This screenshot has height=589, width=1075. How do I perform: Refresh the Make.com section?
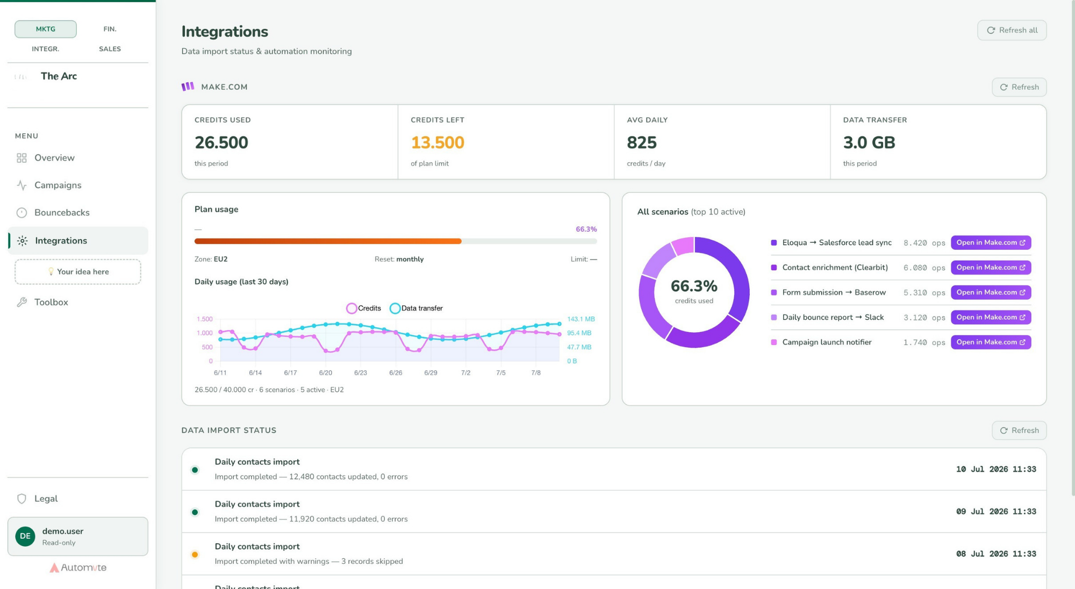pyautogui.click(x=1019, y=87)
